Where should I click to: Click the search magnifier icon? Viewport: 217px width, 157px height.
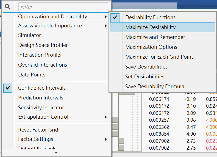(x=8, y=7)
